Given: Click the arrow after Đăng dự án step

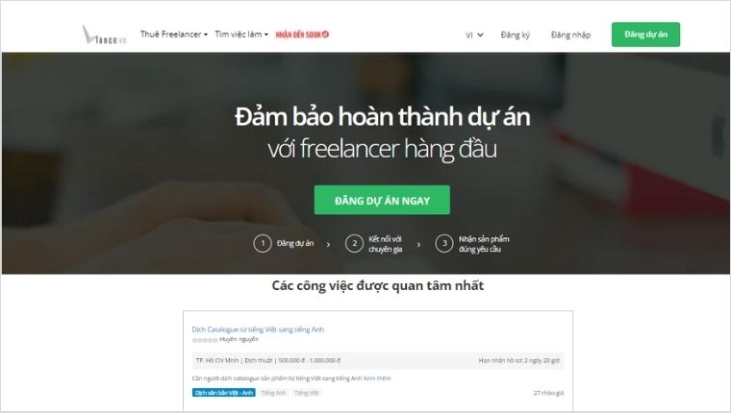Looking at the screenshot, I should click(328, 244).
